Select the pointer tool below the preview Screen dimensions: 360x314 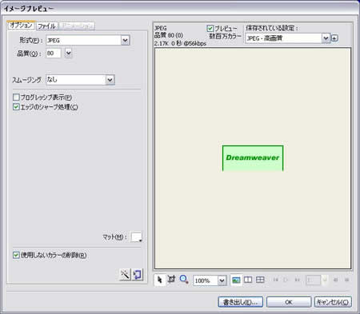(160, 280)
